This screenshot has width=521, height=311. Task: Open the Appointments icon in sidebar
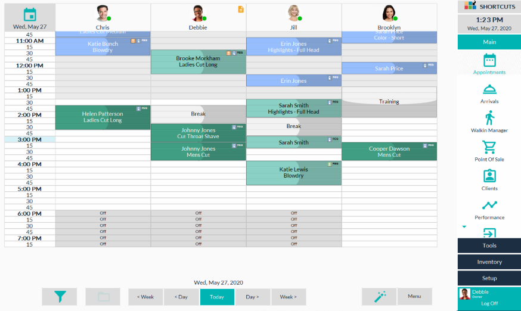(x=489, y=61)
